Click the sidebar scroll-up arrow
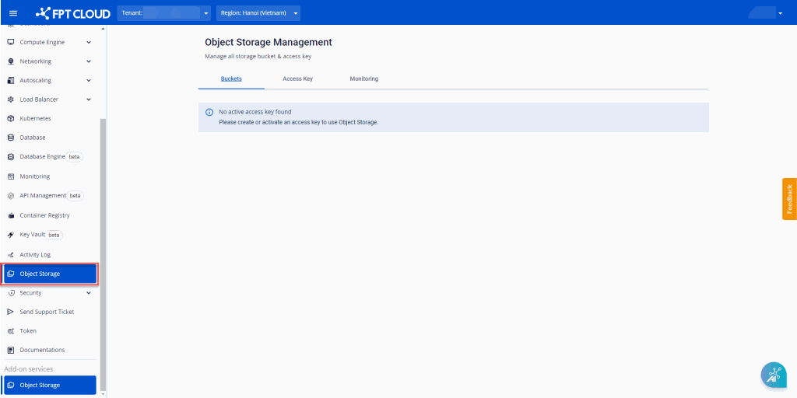 point(104,29)
